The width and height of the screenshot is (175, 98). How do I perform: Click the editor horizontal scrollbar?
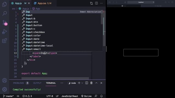(55, 78)
